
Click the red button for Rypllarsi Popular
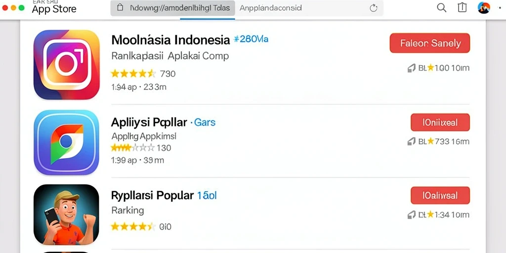point(440,195)
